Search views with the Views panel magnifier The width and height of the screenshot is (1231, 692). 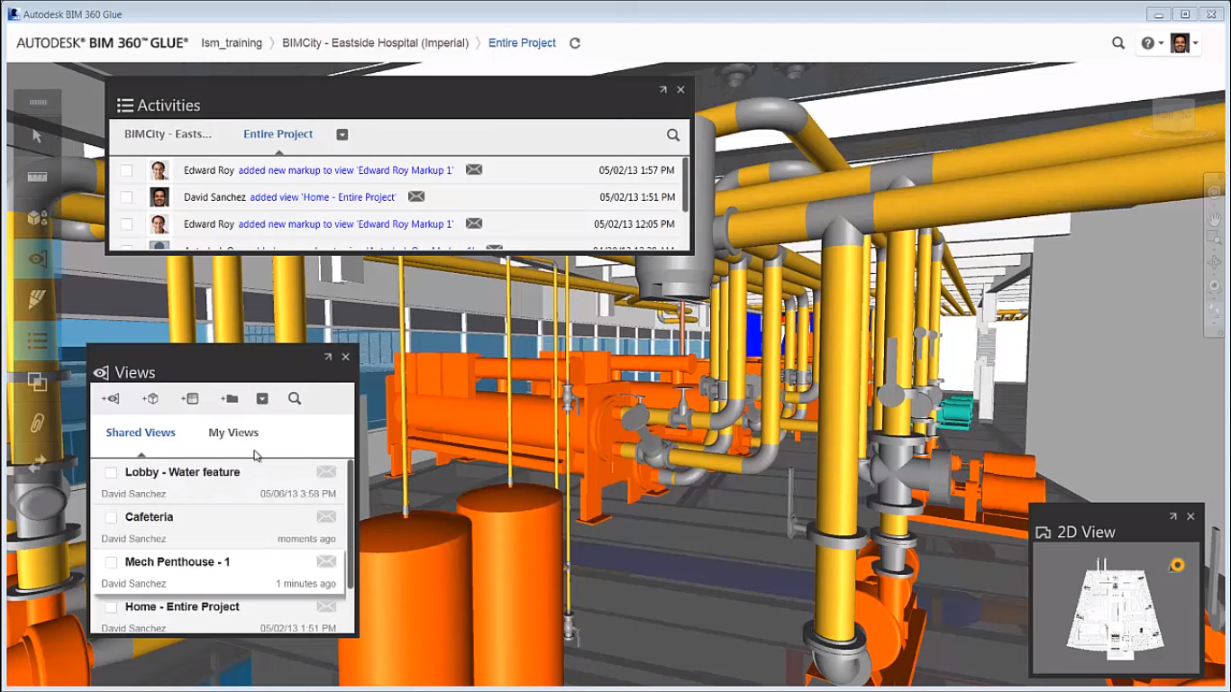295,398
